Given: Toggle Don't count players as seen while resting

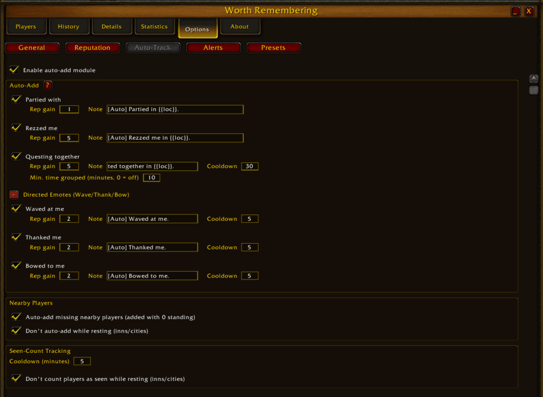Looking at the screenshot, I should (16, 378).
